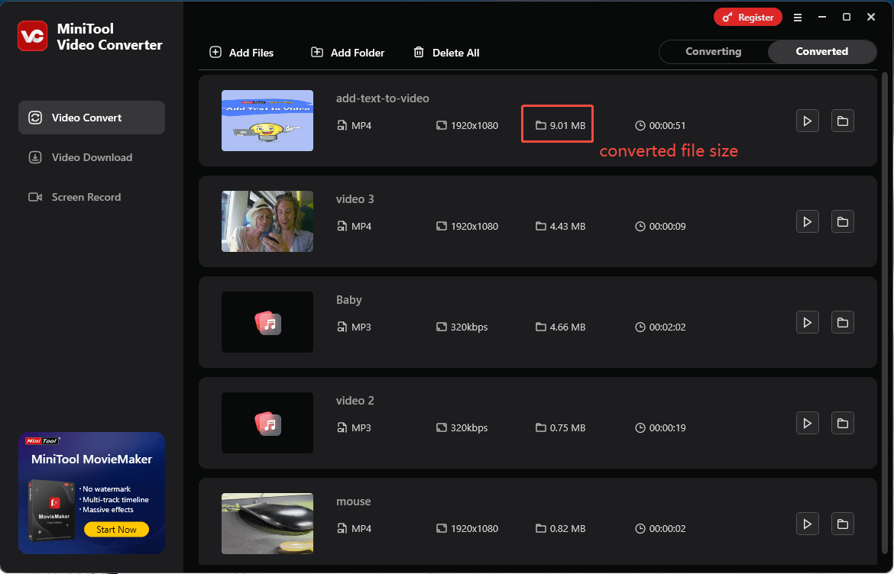This screenshot has height=574, width=894.
Task: Click the Baby audio thumbnail
Action: pos(267,322)
